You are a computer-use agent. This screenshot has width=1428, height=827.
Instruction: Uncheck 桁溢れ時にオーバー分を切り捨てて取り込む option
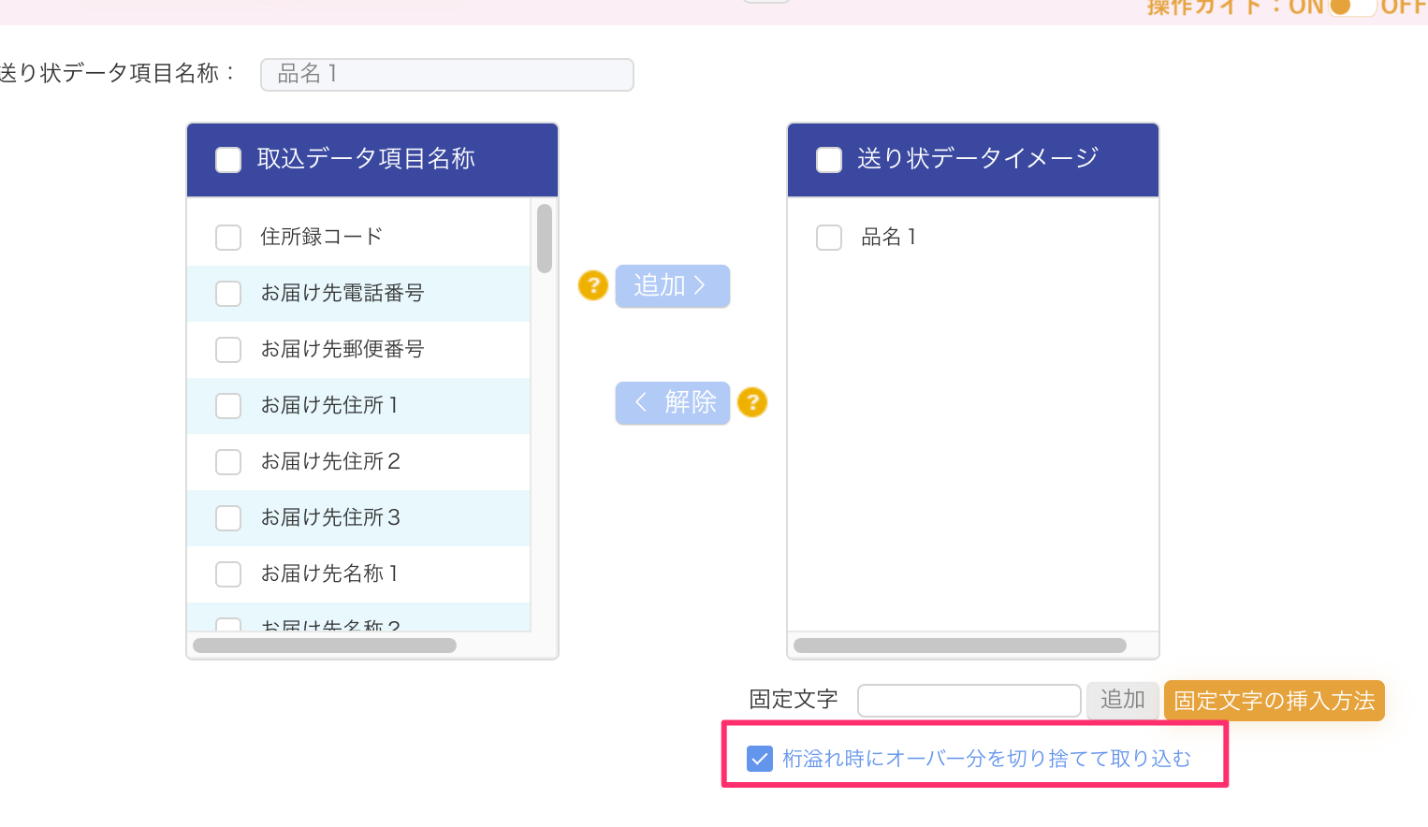click(760, 759)
